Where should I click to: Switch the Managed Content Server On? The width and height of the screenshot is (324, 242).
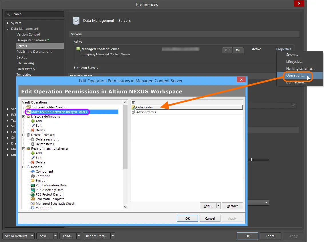pos(238,50)
